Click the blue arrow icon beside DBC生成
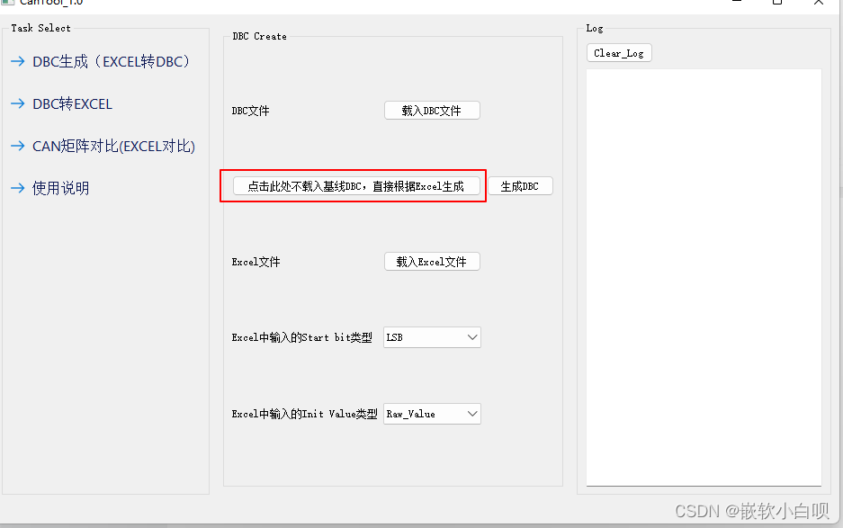The height and width of the screenshot is (528, 843). (x=18, y=61)
